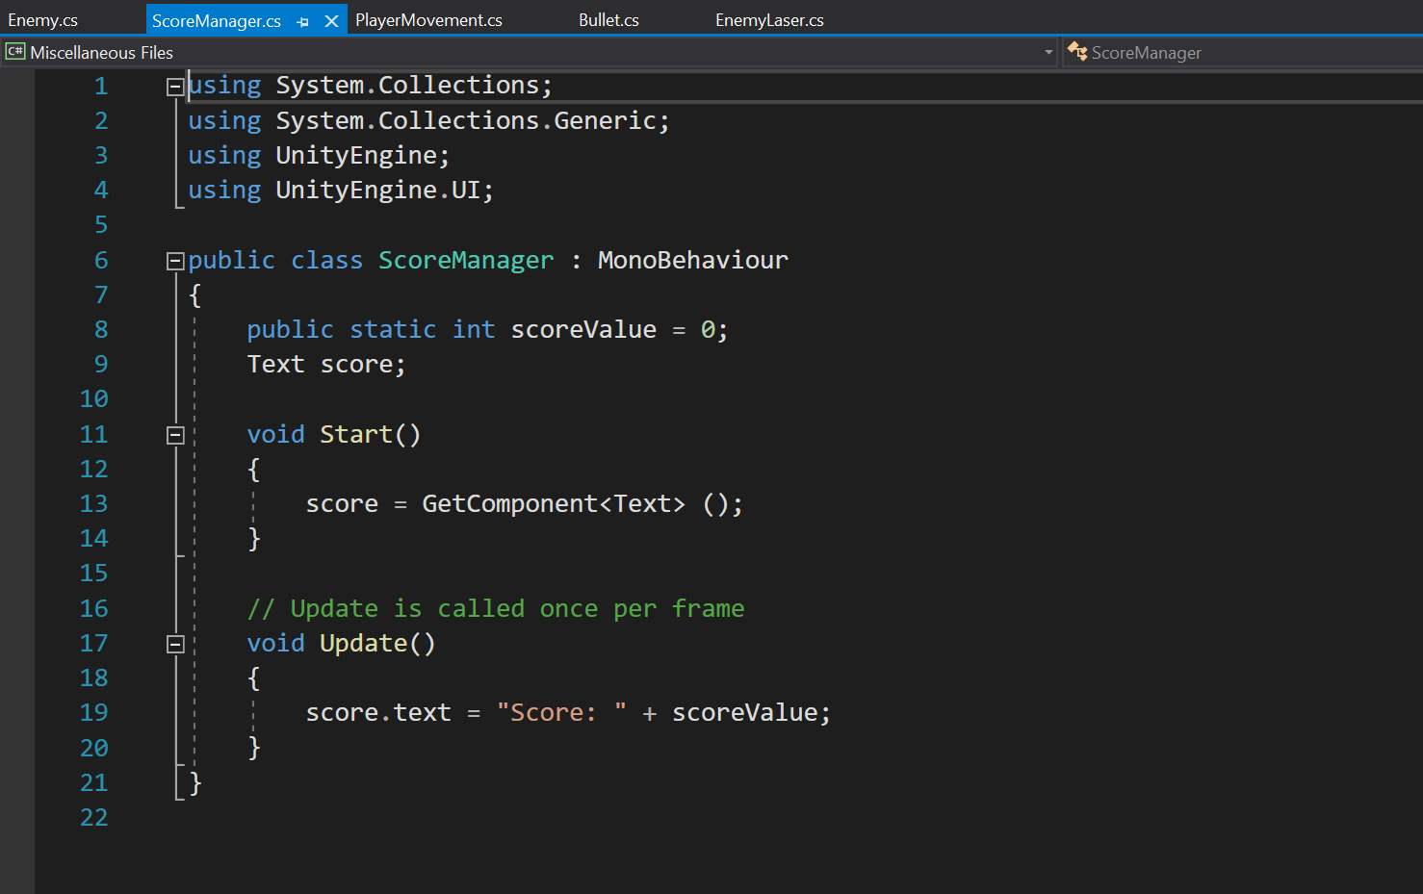1423x894 pixels.
Task: Click the "Score: " string literal
Action: [x=562, y=713]
